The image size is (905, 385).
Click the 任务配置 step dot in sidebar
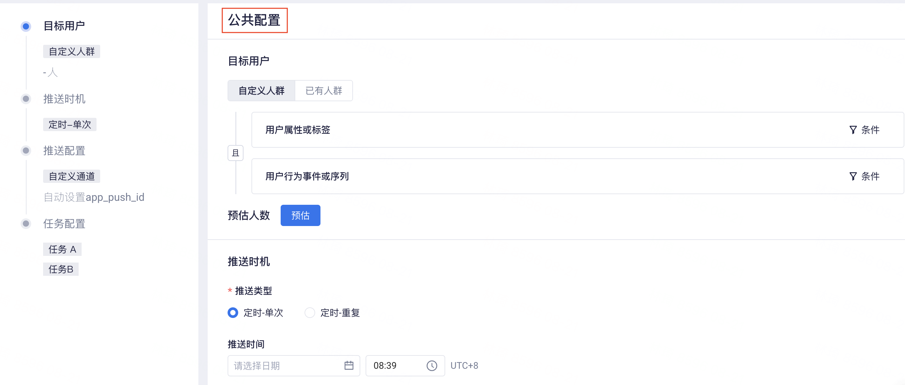click(26, 224)
